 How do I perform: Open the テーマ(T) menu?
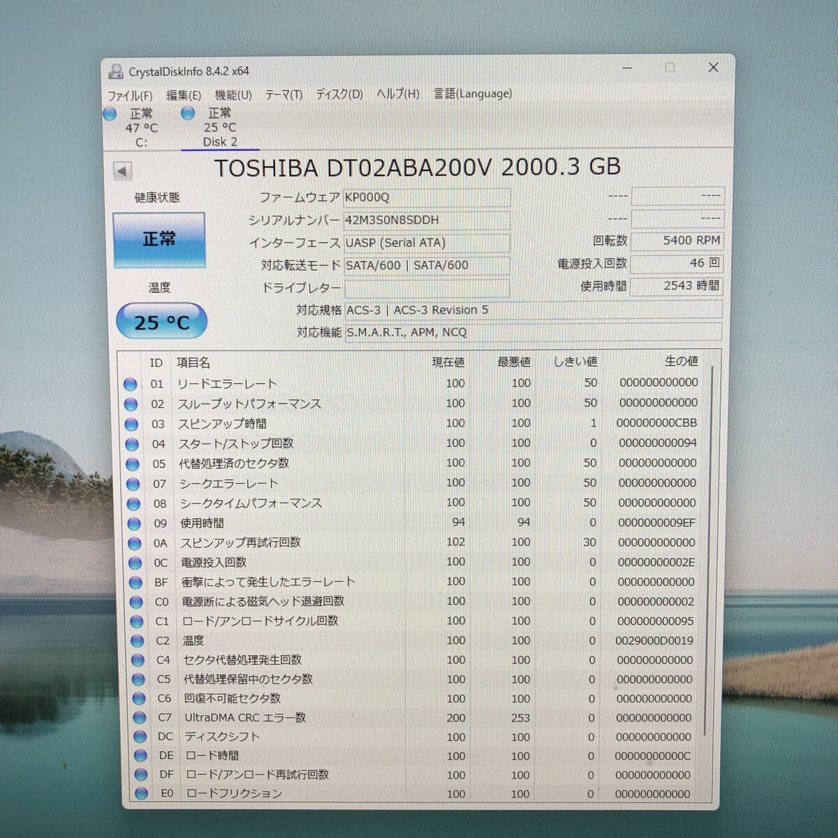(284, 94)
